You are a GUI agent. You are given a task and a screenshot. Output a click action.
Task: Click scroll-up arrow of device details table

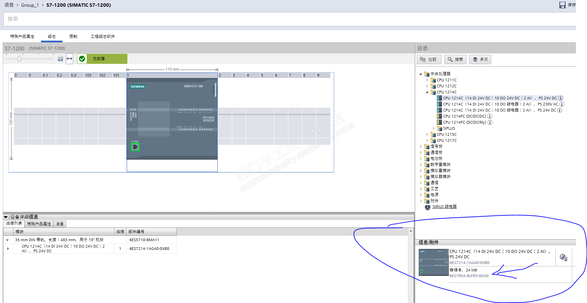(x=411, y=231)
